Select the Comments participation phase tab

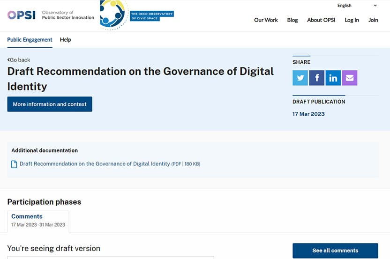(x=38, y=221)
